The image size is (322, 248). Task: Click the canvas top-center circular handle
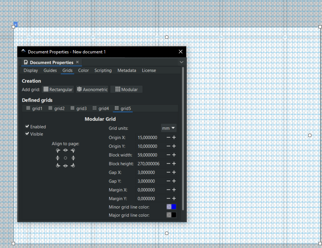(167, 37)
